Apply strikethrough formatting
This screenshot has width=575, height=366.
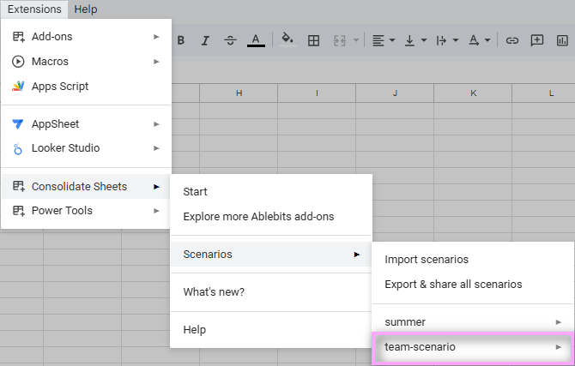(230, 40)
